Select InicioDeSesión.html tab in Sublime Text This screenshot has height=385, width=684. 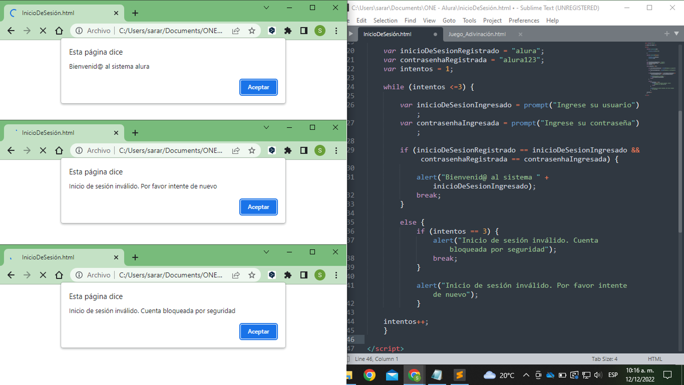[387, 34]
